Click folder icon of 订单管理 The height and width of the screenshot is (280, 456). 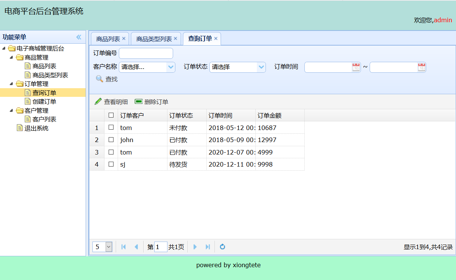click(20, 84)
